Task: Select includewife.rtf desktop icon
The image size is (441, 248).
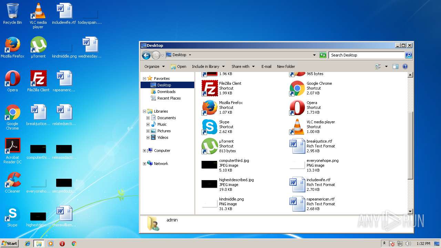Action: 64,14
